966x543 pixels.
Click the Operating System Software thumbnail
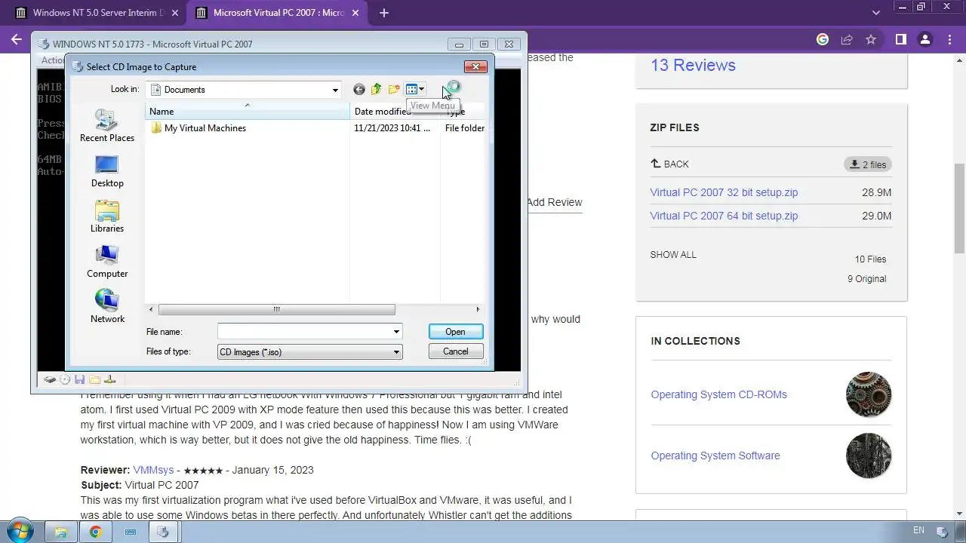[x=869, y=456]
